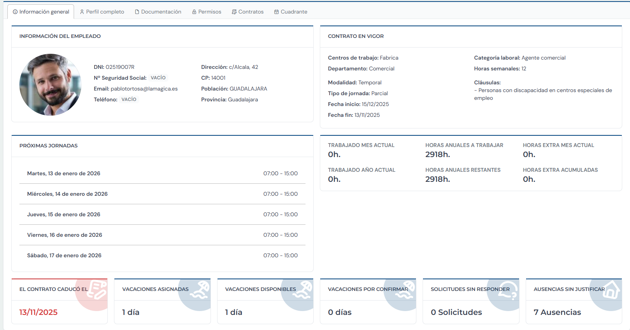Click beach umbrella icon on Vacaciones por Confirmar

(x=405, y=290)
